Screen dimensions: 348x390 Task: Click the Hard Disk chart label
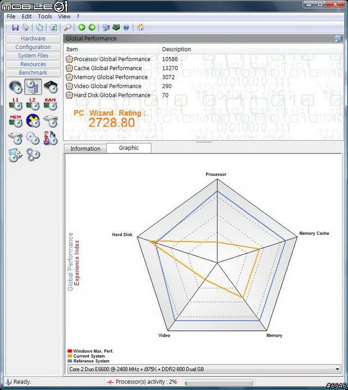pos(122,234)
